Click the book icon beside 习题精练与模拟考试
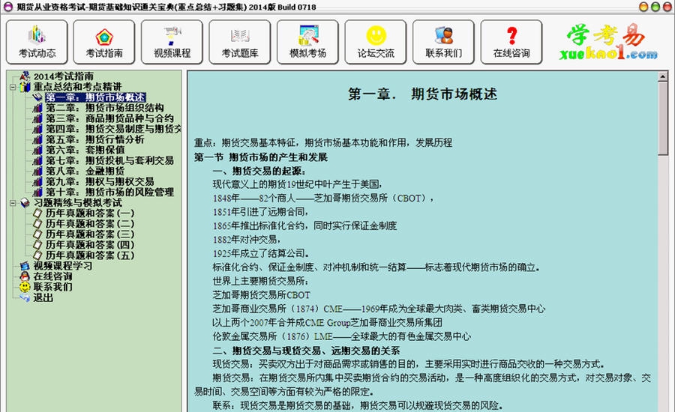The height and width of the screenshot is (412, 675). [25, 202]
